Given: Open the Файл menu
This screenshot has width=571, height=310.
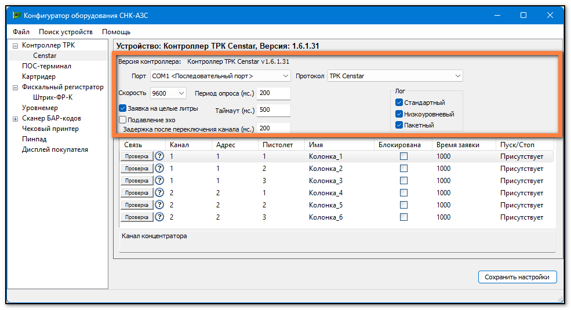Looking at the screenshot, I should pyautogui.click(x=21, y=32).
